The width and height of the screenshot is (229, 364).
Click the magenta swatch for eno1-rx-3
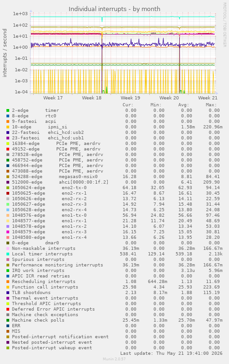coord(8,232)
